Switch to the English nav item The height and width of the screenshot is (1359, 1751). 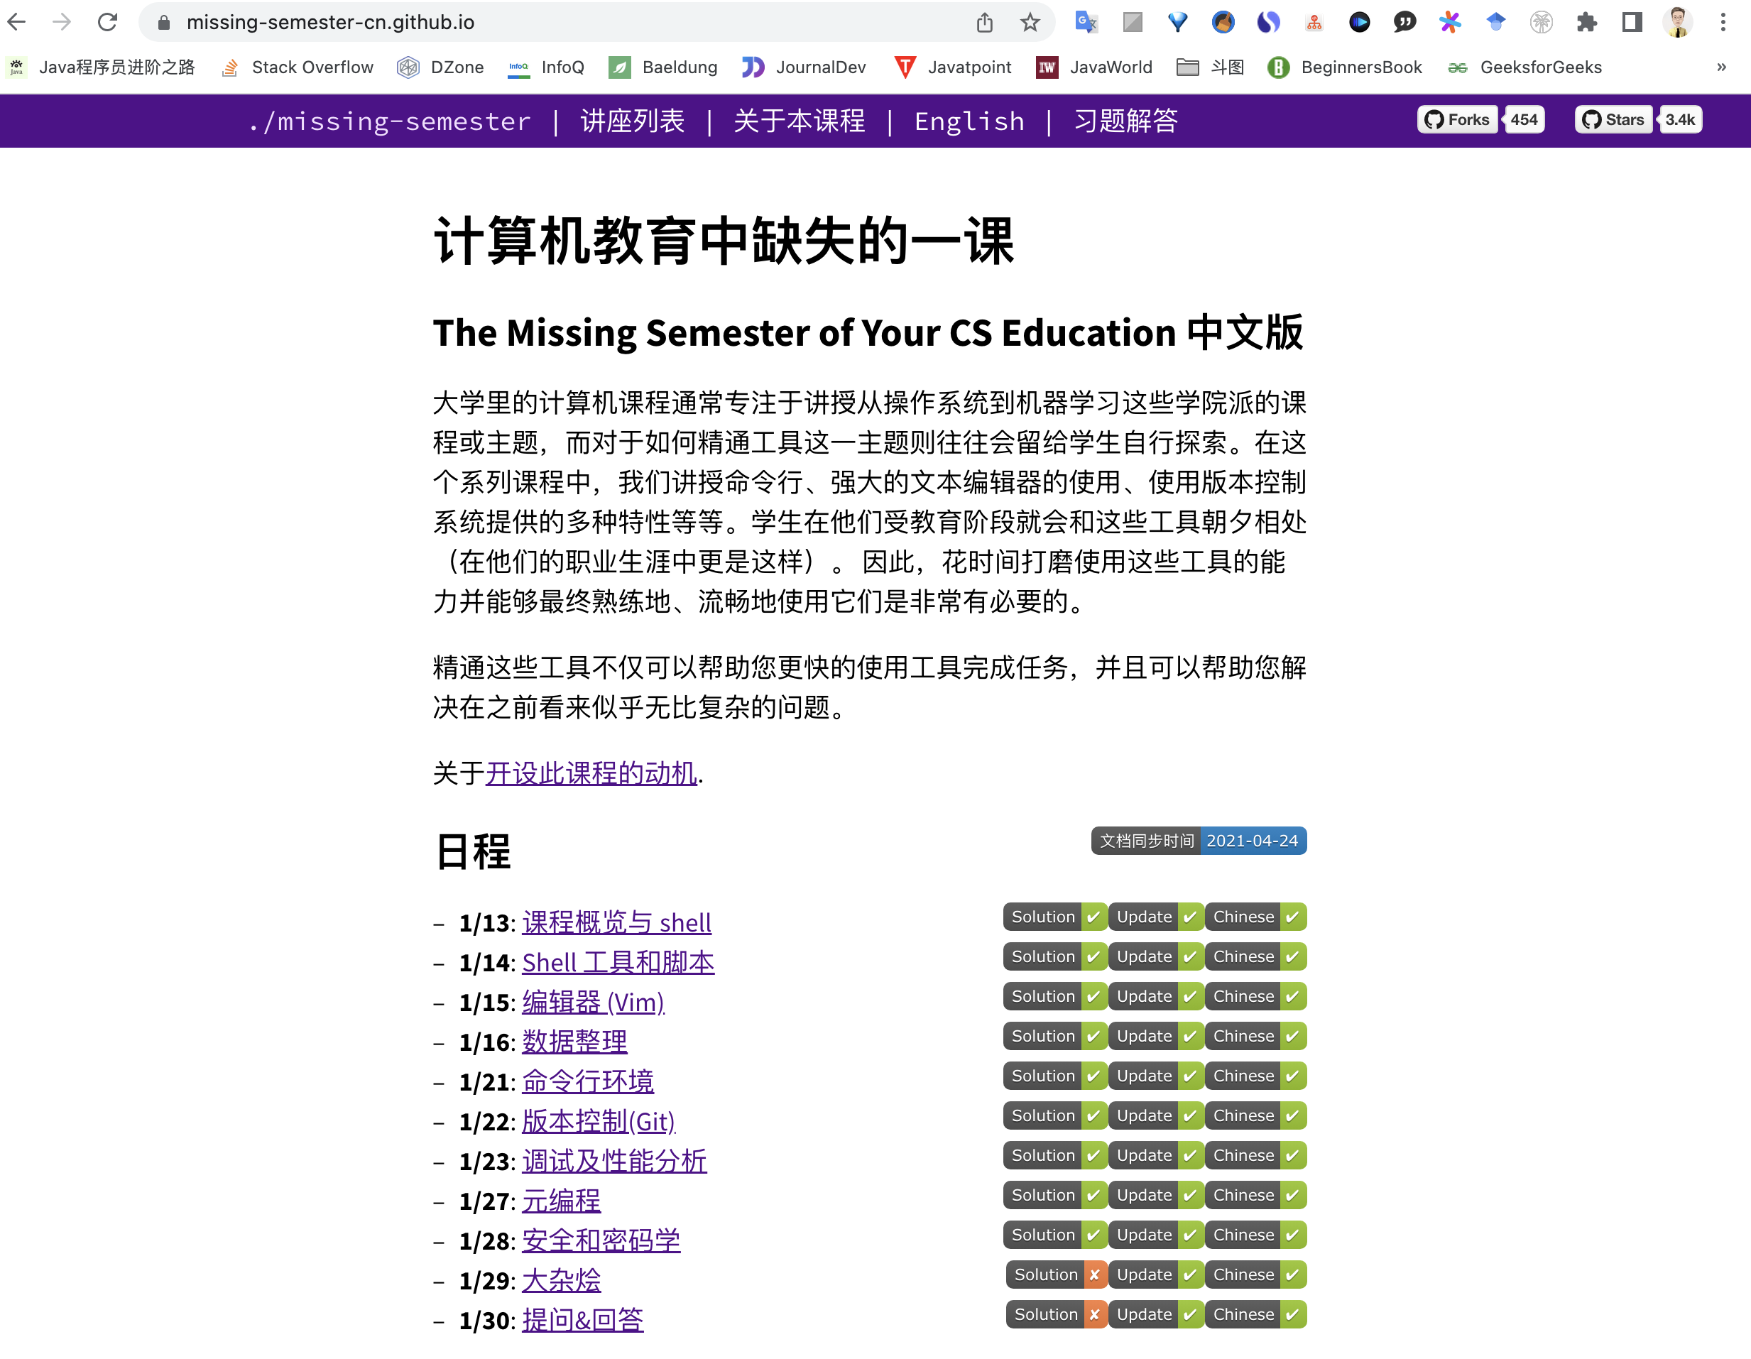[x=969, y=121]
